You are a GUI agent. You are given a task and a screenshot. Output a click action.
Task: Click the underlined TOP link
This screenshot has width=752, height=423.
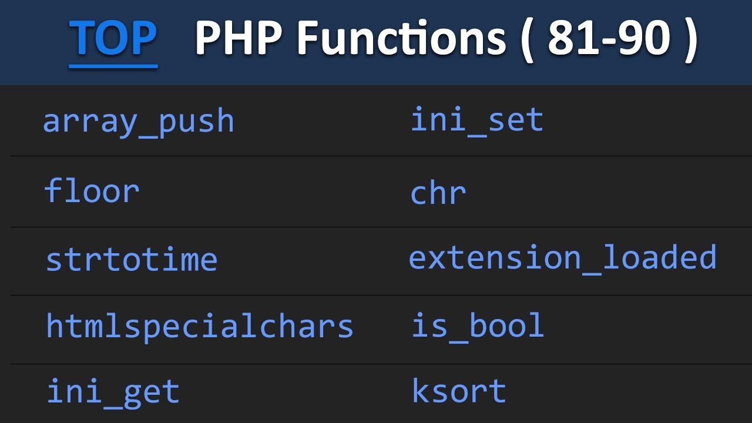113,39
